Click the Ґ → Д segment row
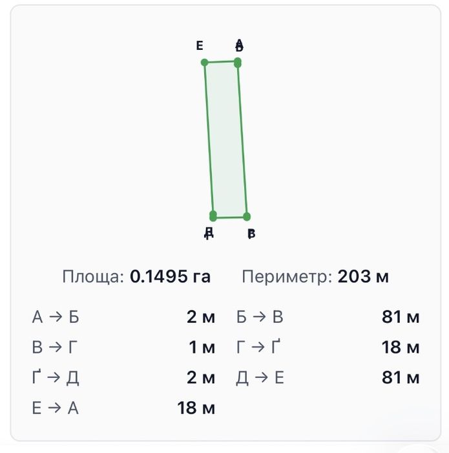Image resolution: width=449 pixels, height=453 pixels. (x=123, y=377)
